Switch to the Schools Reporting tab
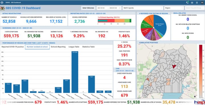Viewport: 205px width, 105px height. (58, 47)
